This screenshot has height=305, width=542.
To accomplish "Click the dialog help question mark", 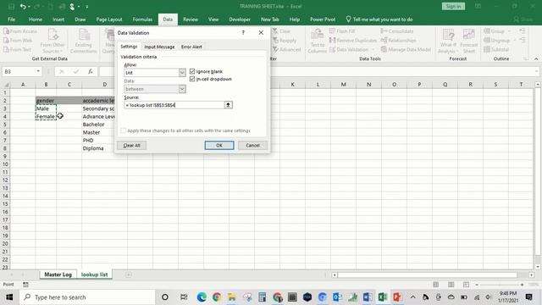I will pyautogui.click(x=243, y=32).
